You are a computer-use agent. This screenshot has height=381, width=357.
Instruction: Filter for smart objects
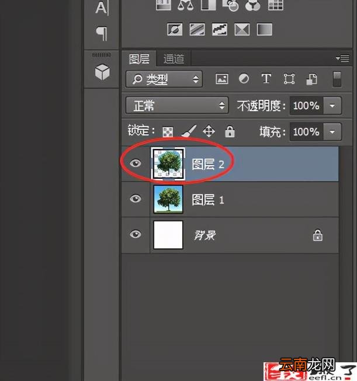[x=311, y=79]
